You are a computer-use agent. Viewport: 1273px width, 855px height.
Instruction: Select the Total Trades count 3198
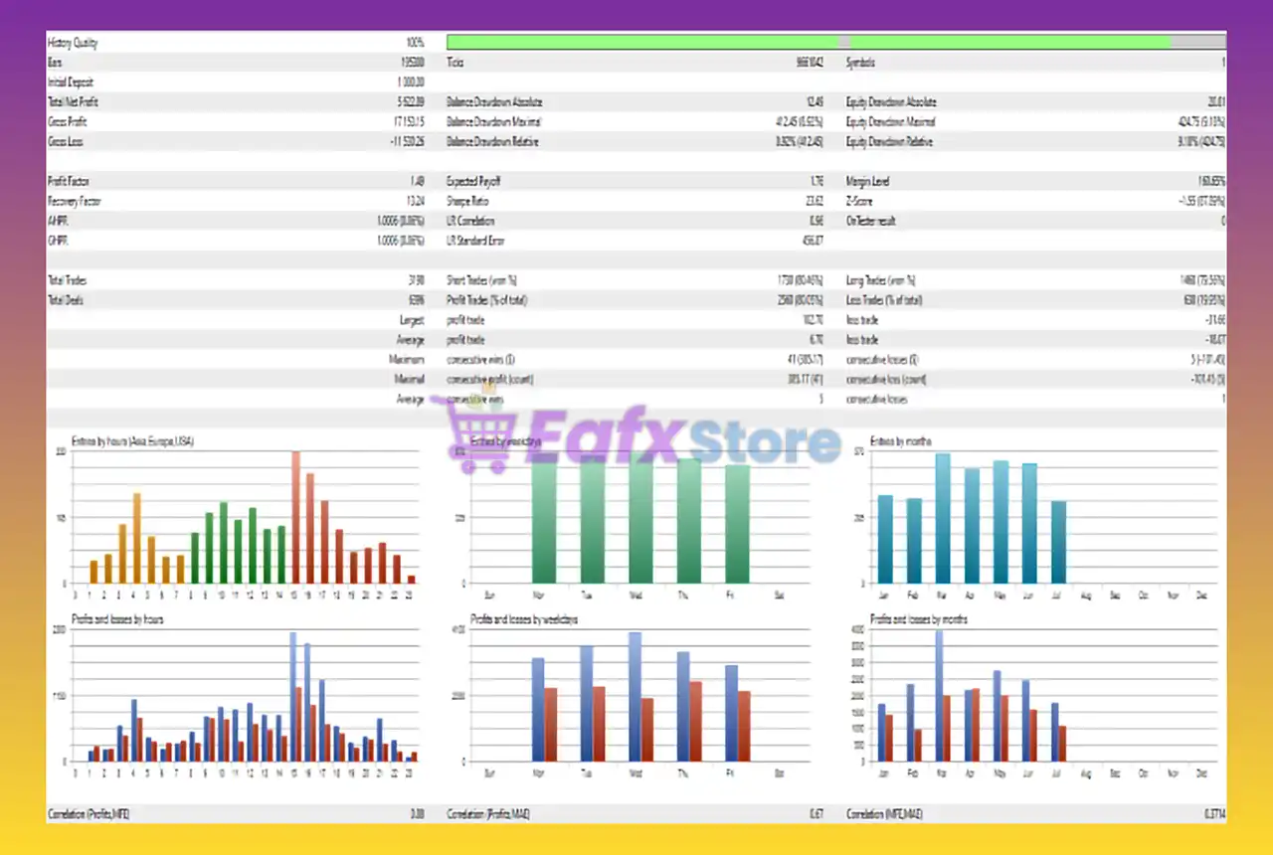[415, 280]
